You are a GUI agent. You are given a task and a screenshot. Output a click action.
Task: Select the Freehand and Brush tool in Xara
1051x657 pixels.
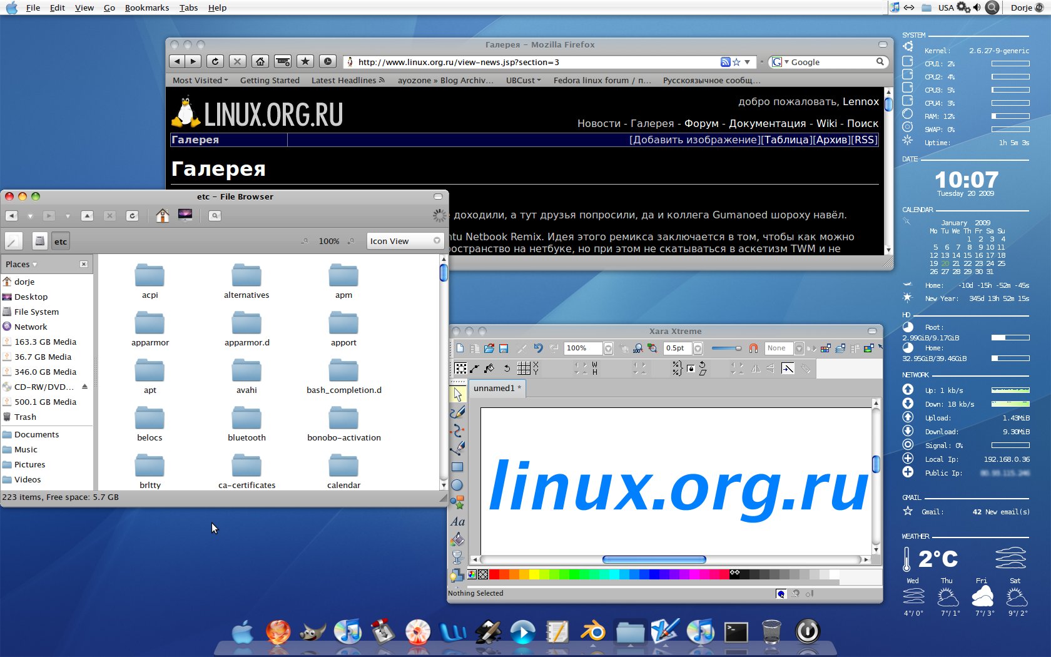pos(457,412)
